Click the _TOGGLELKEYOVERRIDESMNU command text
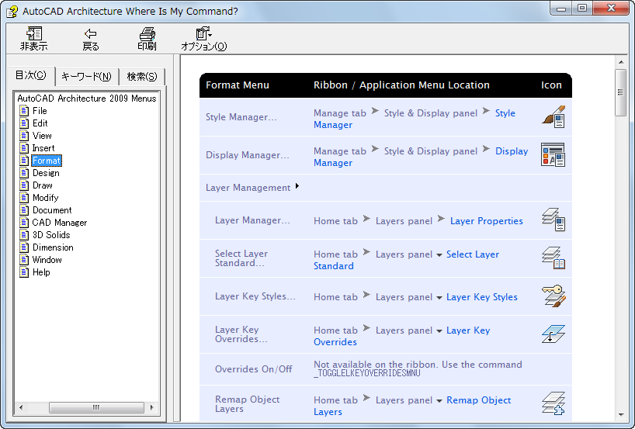This screenshot has height=429, width=635. click(367, 373)
